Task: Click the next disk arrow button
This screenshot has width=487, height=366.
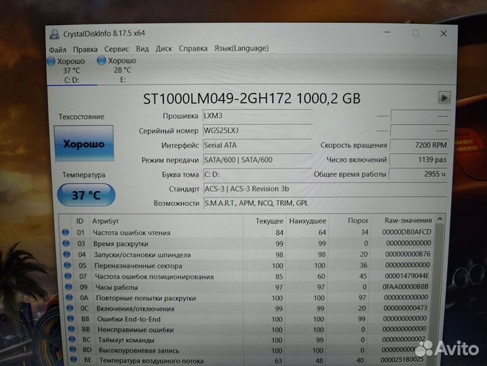Action: pyautogui.click(x=444, y=98)
